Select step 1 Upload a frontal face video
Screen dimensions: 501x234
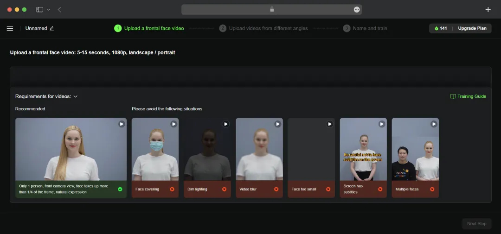point(149,28)
